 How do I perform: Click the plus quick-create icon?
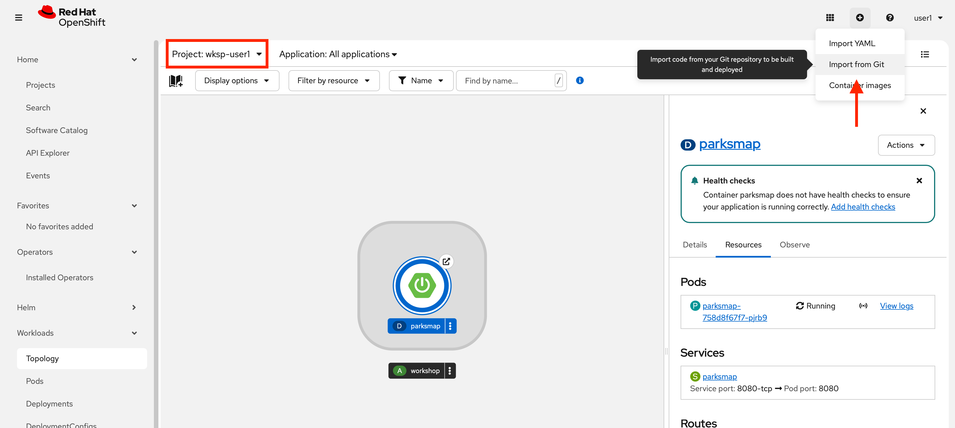point(860,18)
